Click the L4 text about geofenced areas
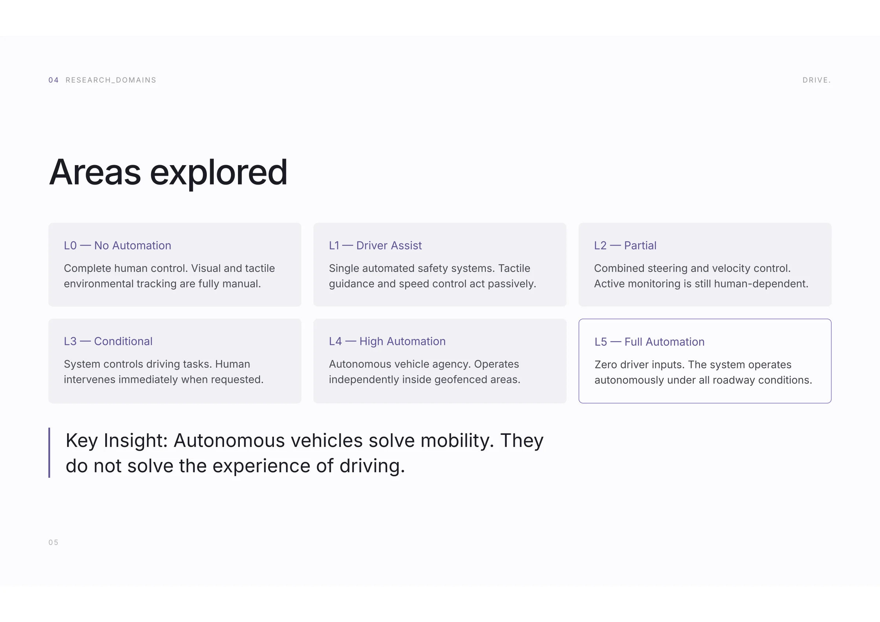 click(425, 372)
